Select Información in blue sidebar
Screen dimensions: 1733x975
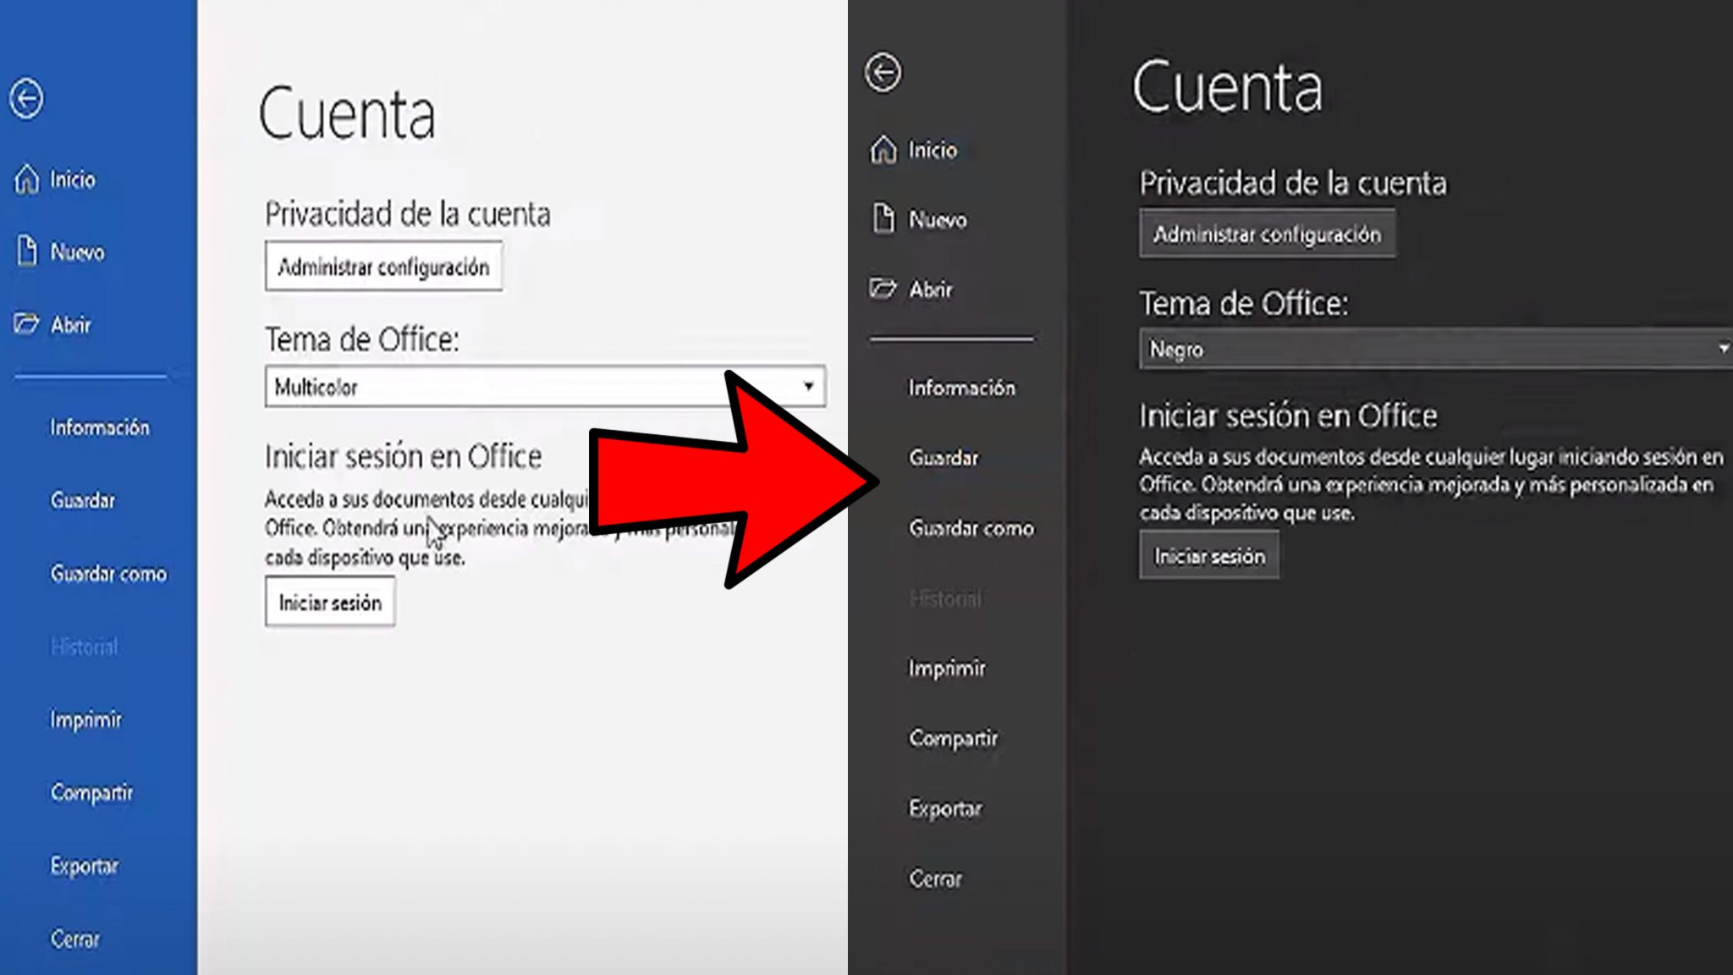[x=99, y=427]
